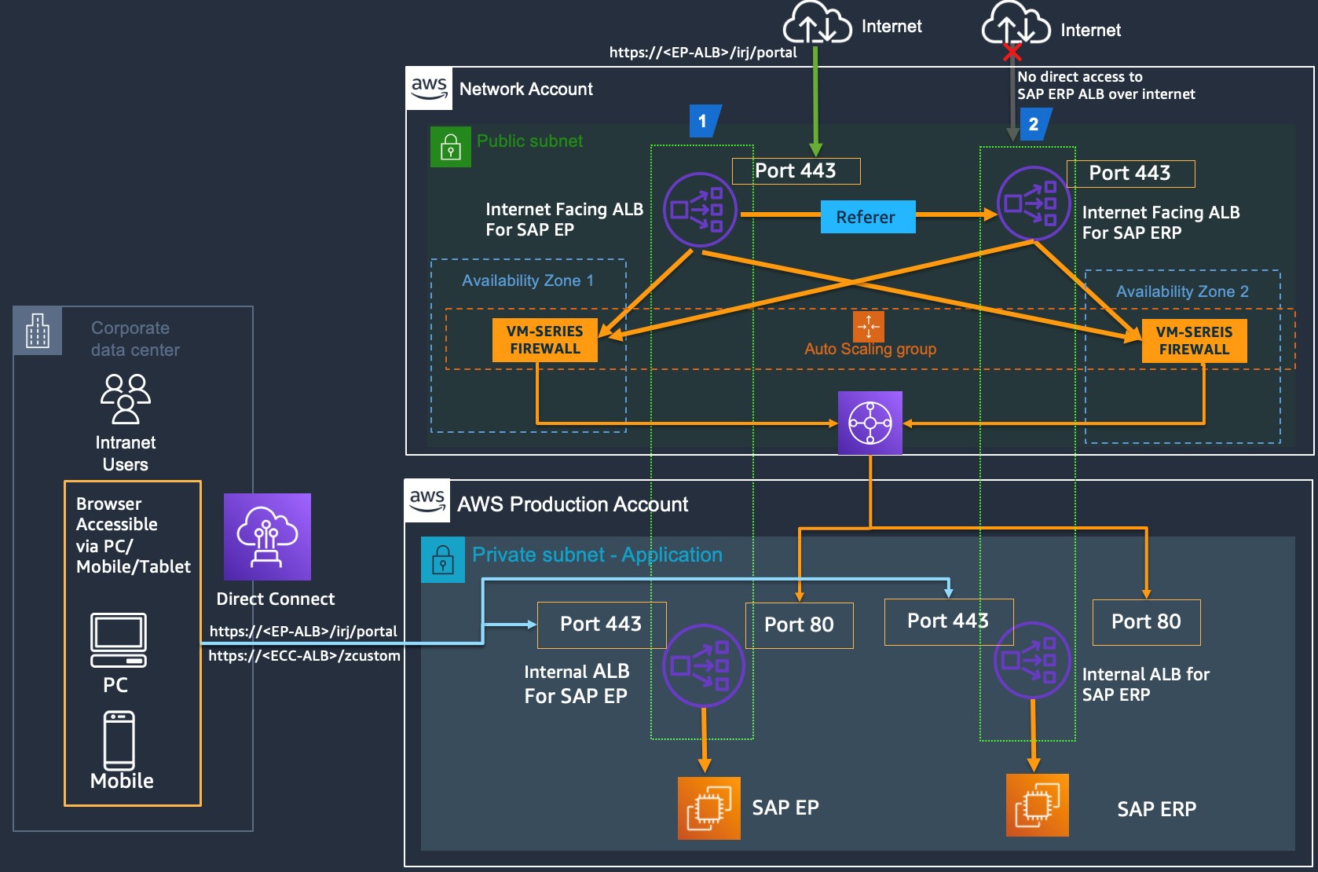Click the VM-SEREIS FIREWALL box in Zone 2
This screenshot has width=1318, height=872.
tap(1194, 341)
